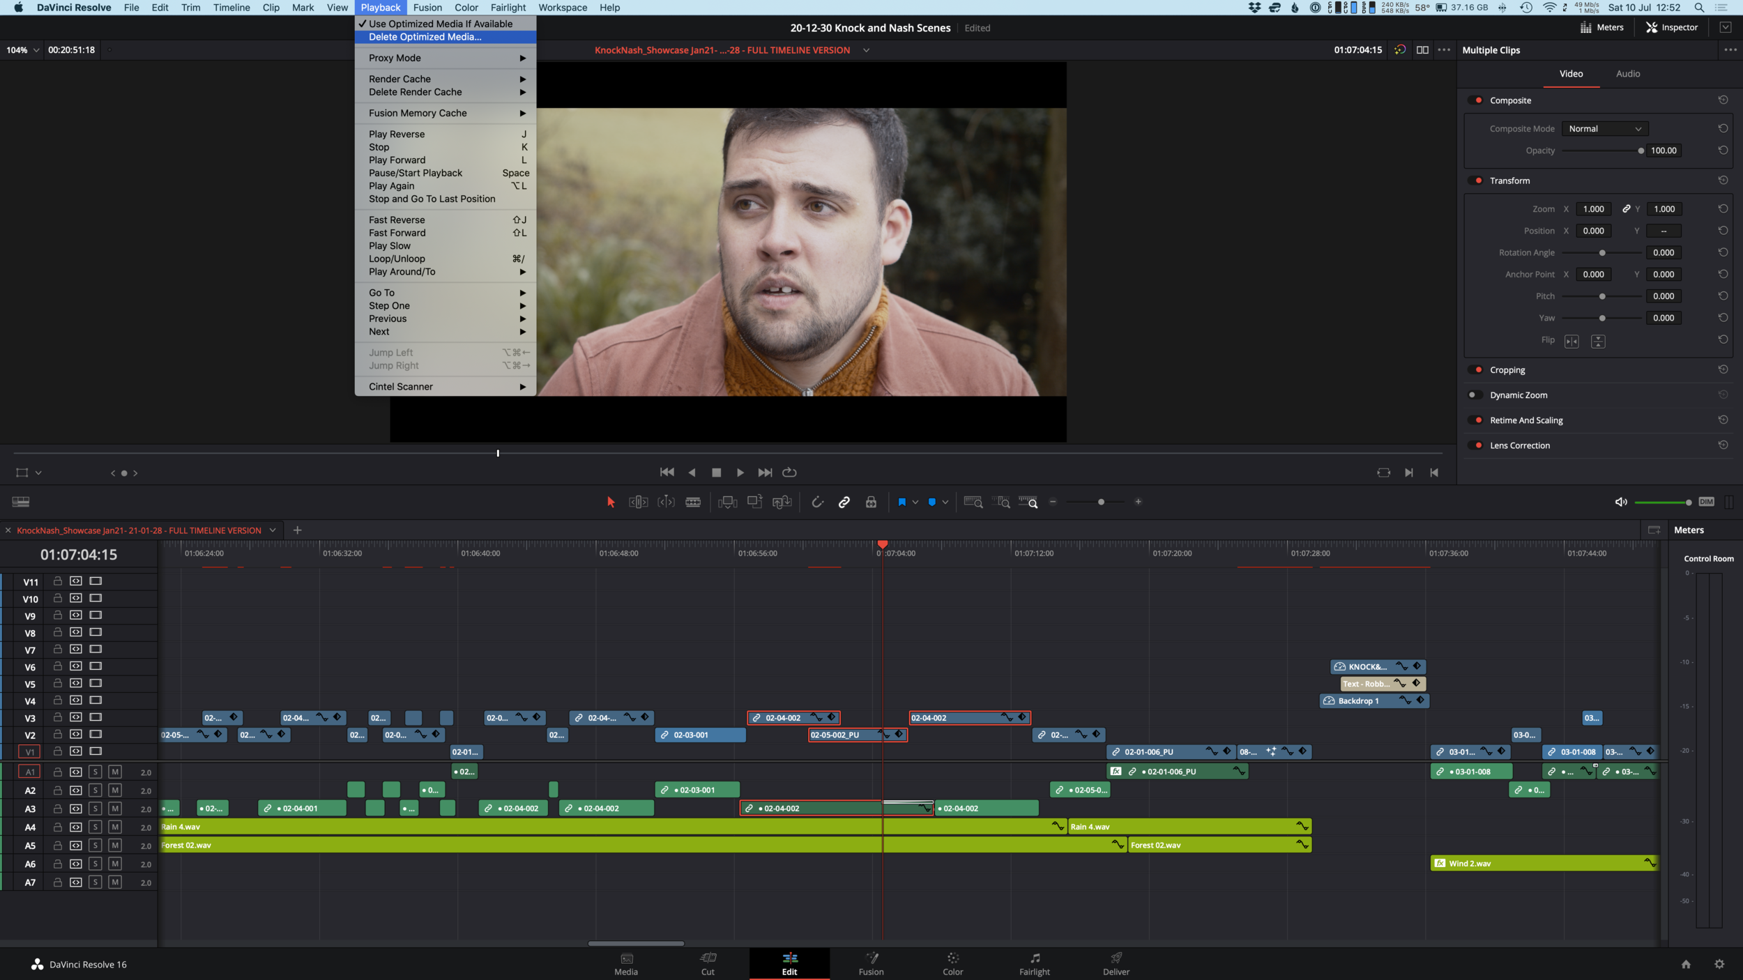Open the timeline tab name dropdown arrow
1743x980 pixels.
[x=273, y=530]
